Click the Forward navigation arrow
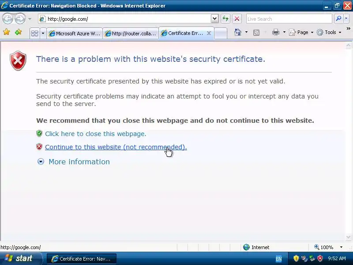Image resolution: width=353 pixels, height=265 pixels. coord(20,19)
